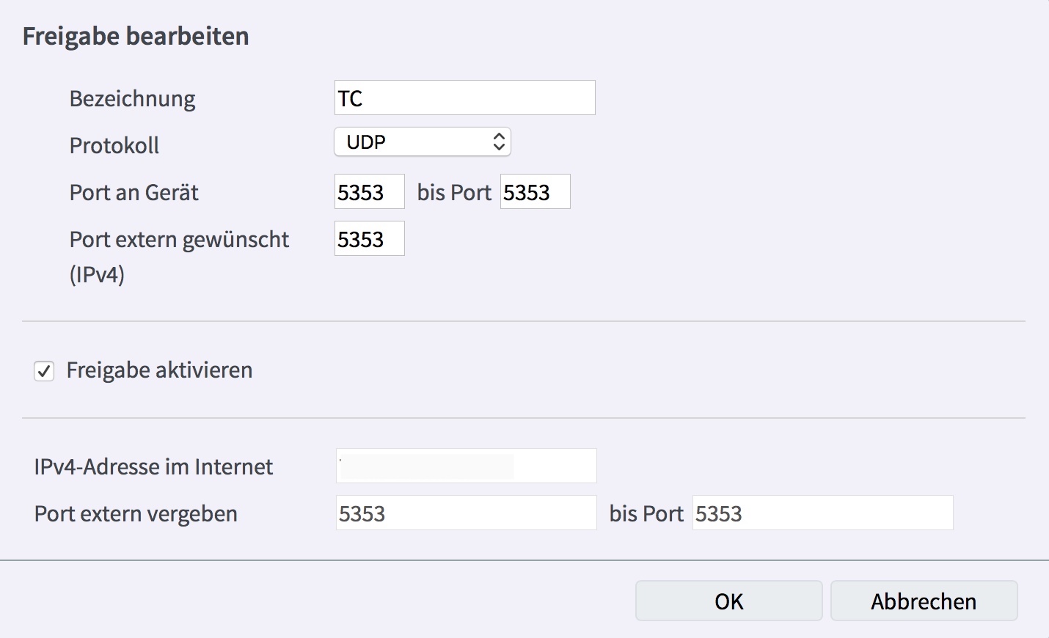The height and width of the screenshot is (638, 1049).
Task: Select the bis Port field beside Port an Gerät
Action: [535, 192]
